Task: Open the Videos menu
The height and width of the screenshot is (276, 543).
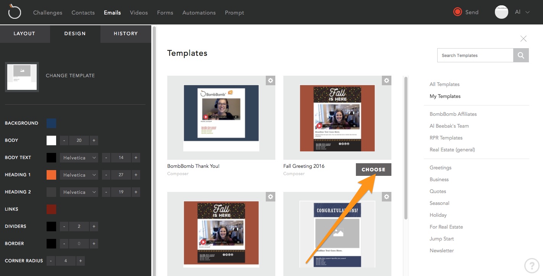Action: [139, 13]
